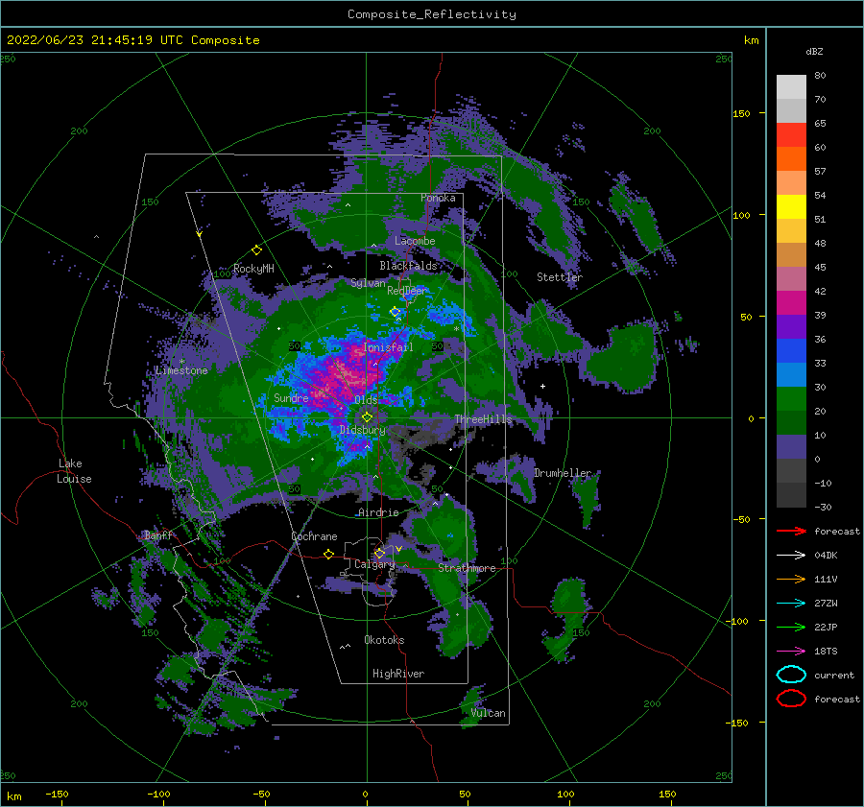Image resolution: width=864 pixels, height=807 pixels.
Task: Click the Lake Louise label
Action: [x=74, y=471]
